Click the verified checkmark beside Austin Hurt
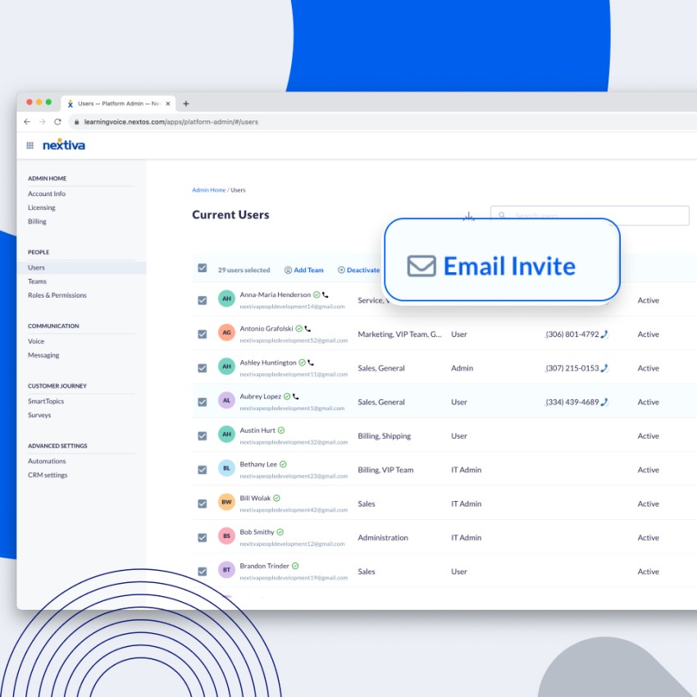 pos(281,430)
